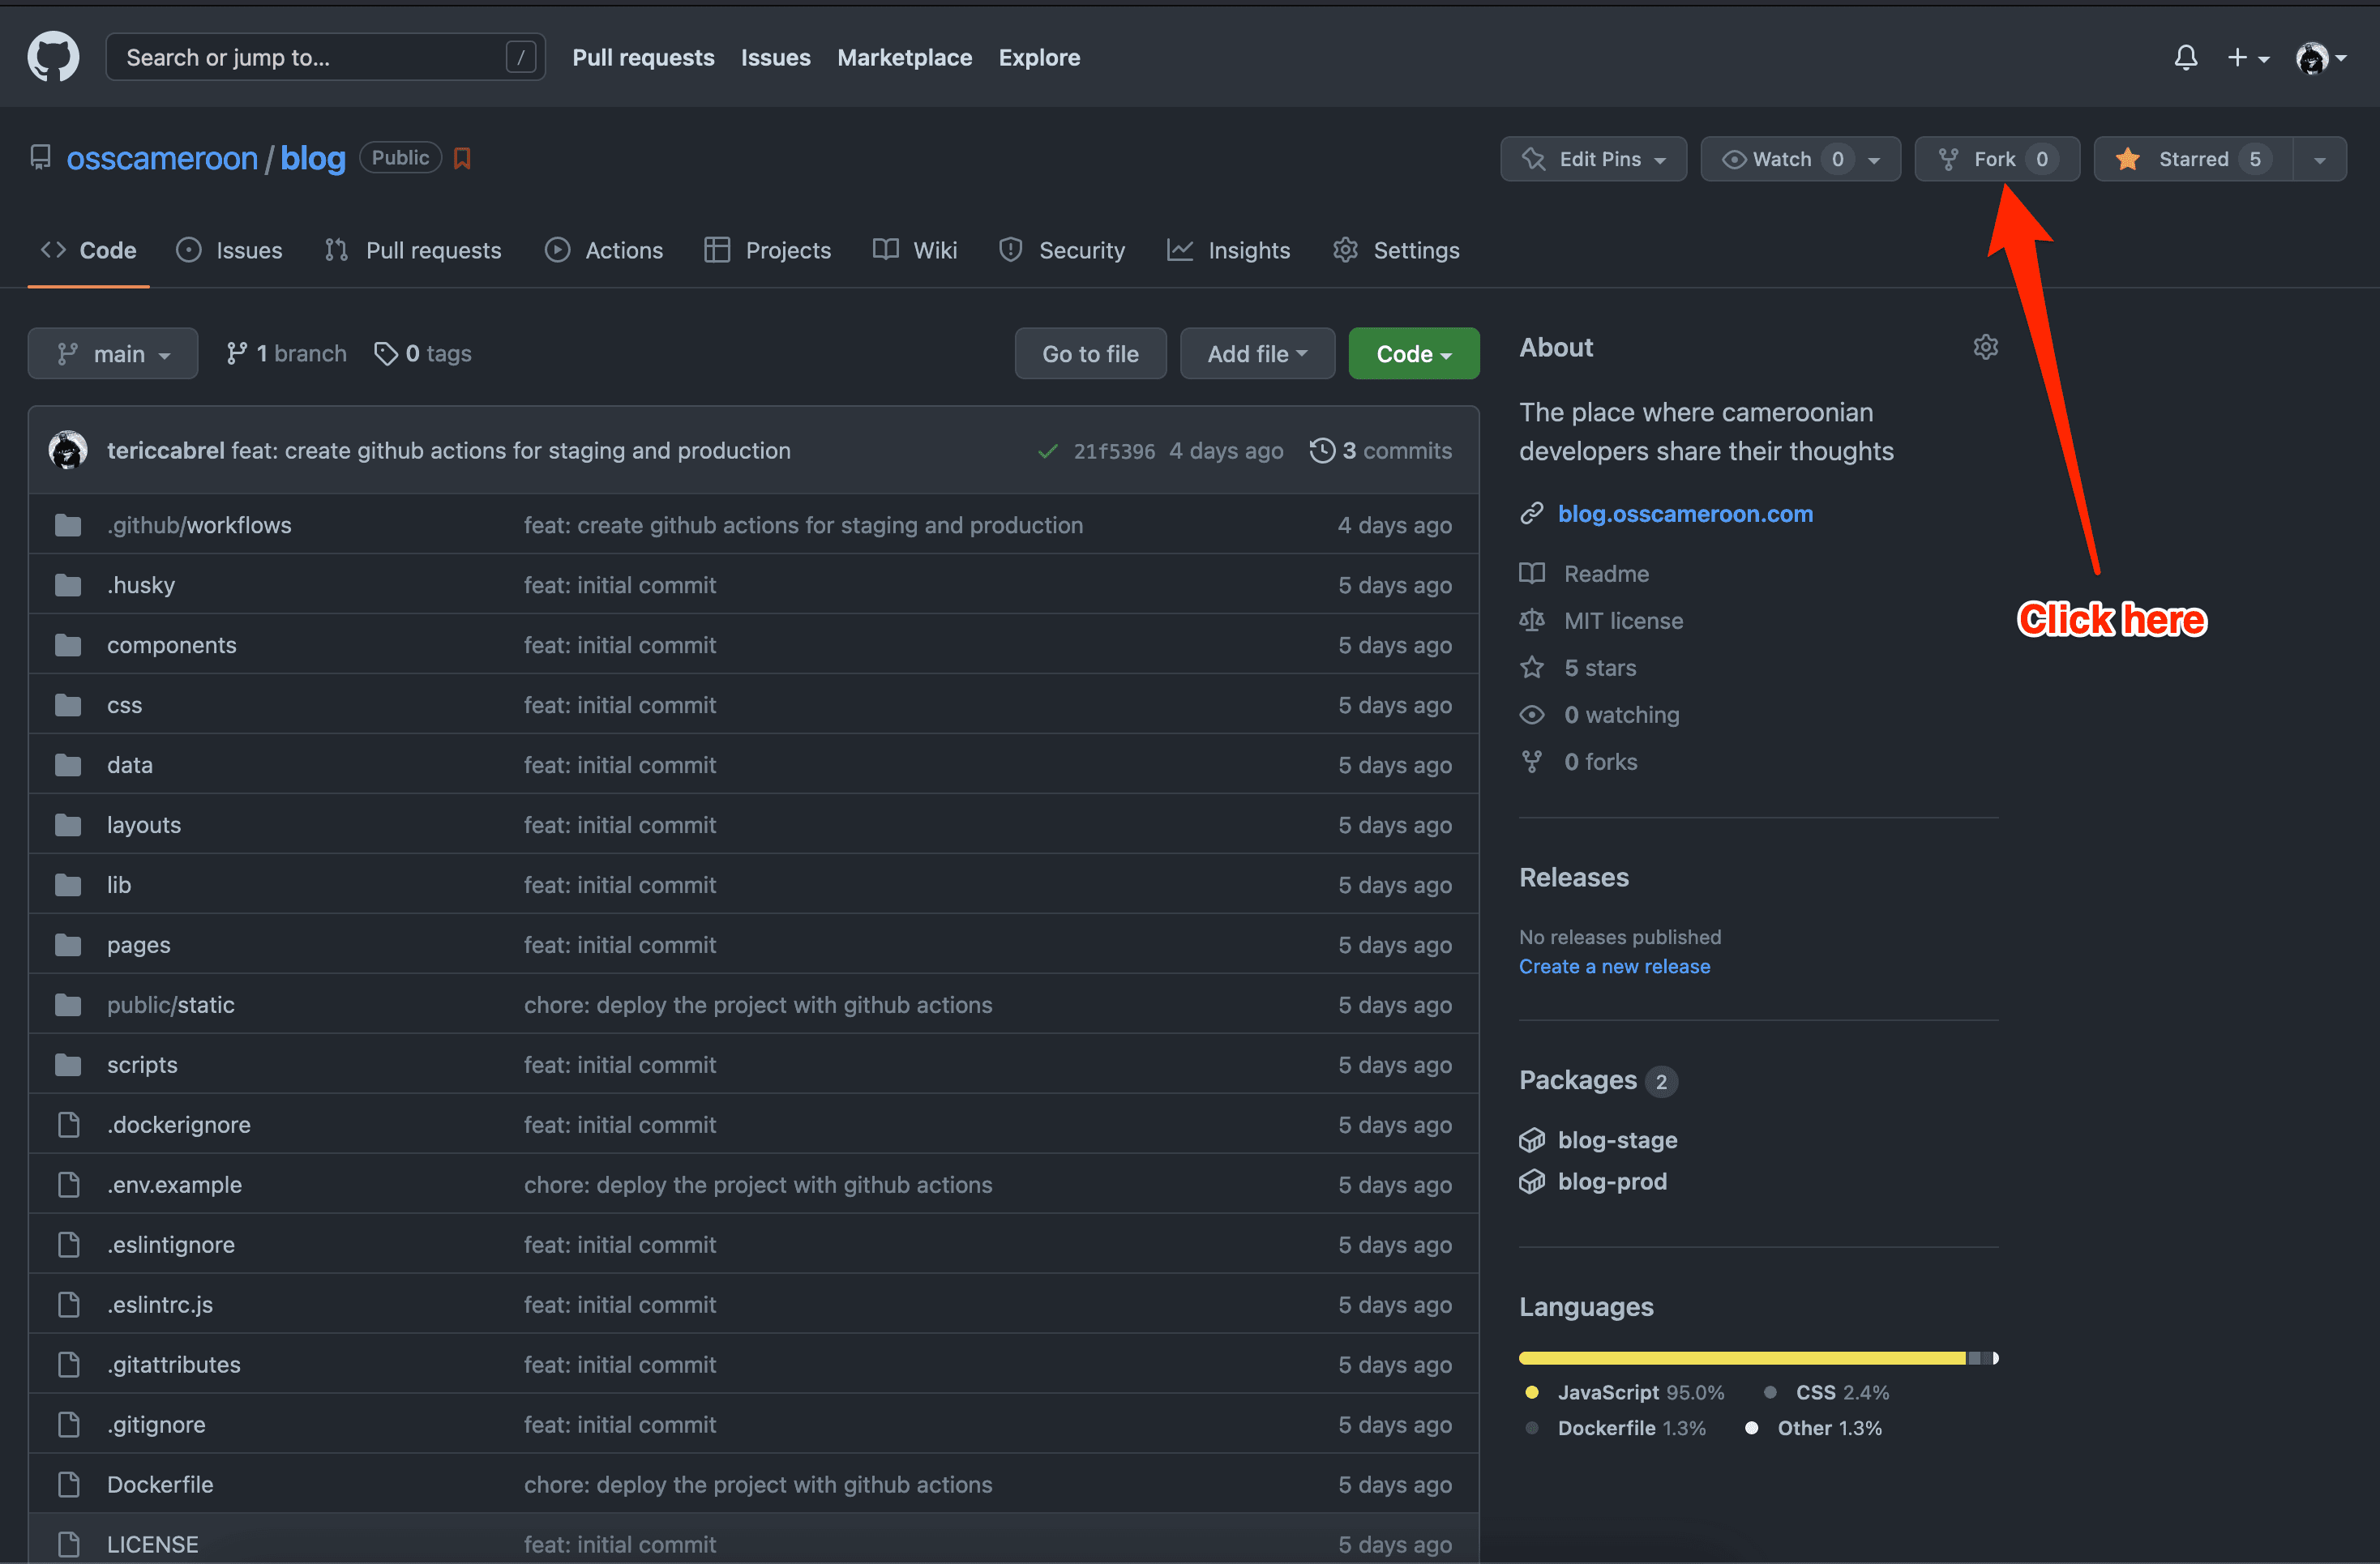The image size is (2380, 1564).
Task: Click the repository icon beside osscameroon
Action: click(40, 157)
